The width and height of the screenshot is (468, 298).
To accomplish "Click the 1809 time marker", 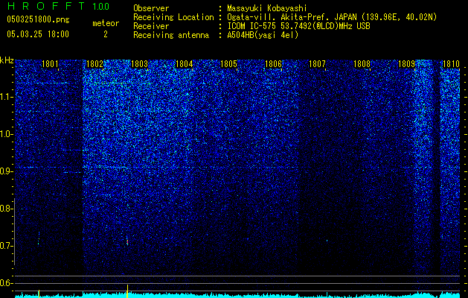I will click(406, 64).
